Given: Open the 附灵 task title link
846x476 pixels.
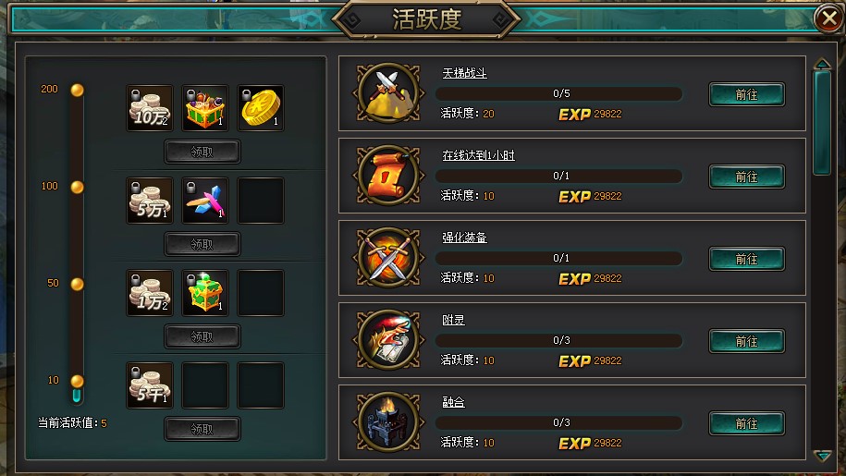Looking at the screenshot, I should (x=453, y=320).
